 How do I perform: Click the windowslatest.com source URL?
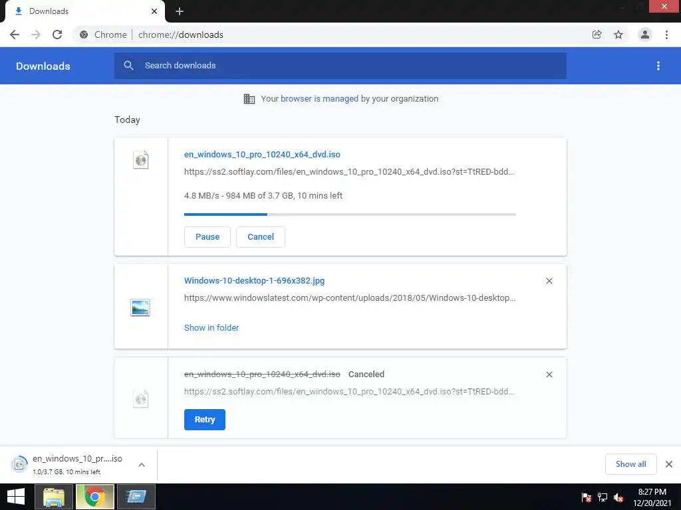tap(350, 298)
